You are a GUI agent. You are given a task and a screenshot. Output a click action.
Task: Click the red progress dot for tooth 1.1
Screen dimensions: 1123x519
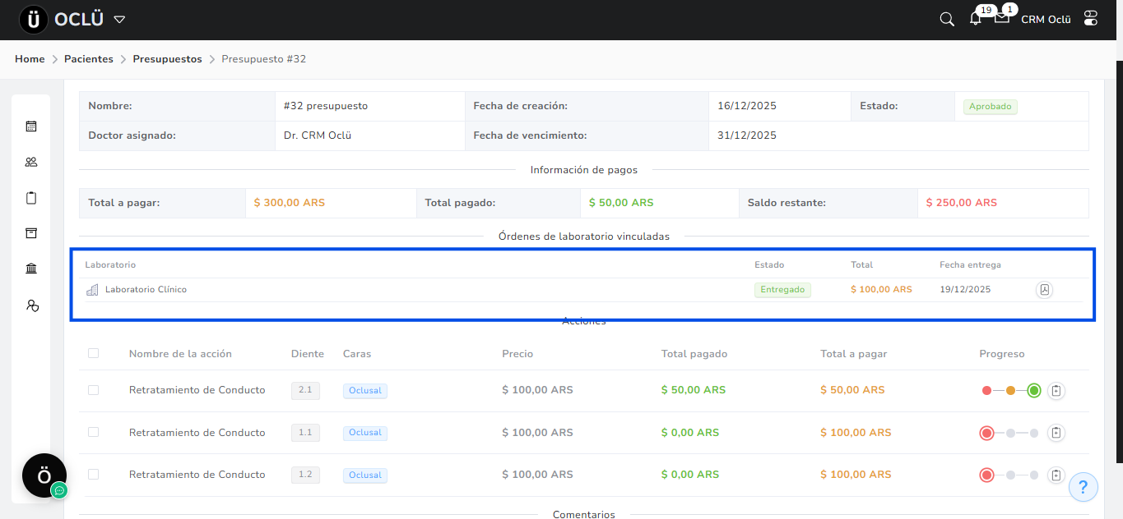[987, 433]
